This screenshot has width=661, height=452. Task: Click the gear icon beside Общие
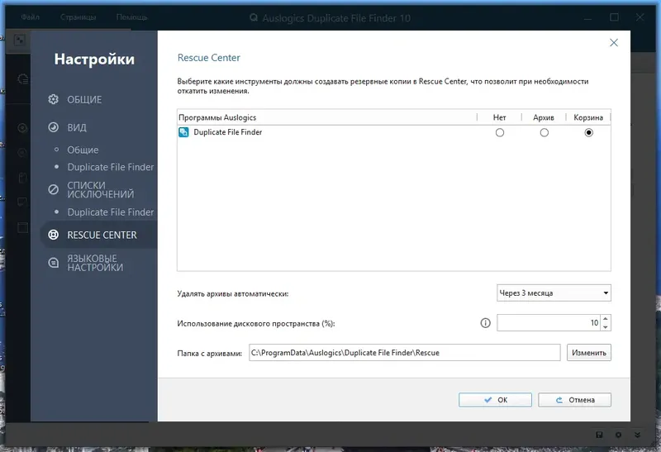(53, 99)
